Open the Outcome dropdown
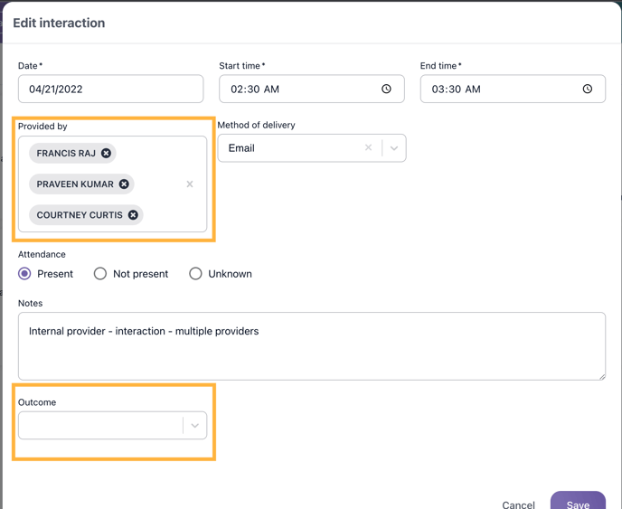Screen dimensions: 622x509 click(194, 426)
